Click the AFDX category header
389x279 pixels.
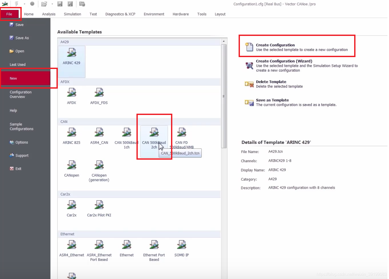coord(139,82)
